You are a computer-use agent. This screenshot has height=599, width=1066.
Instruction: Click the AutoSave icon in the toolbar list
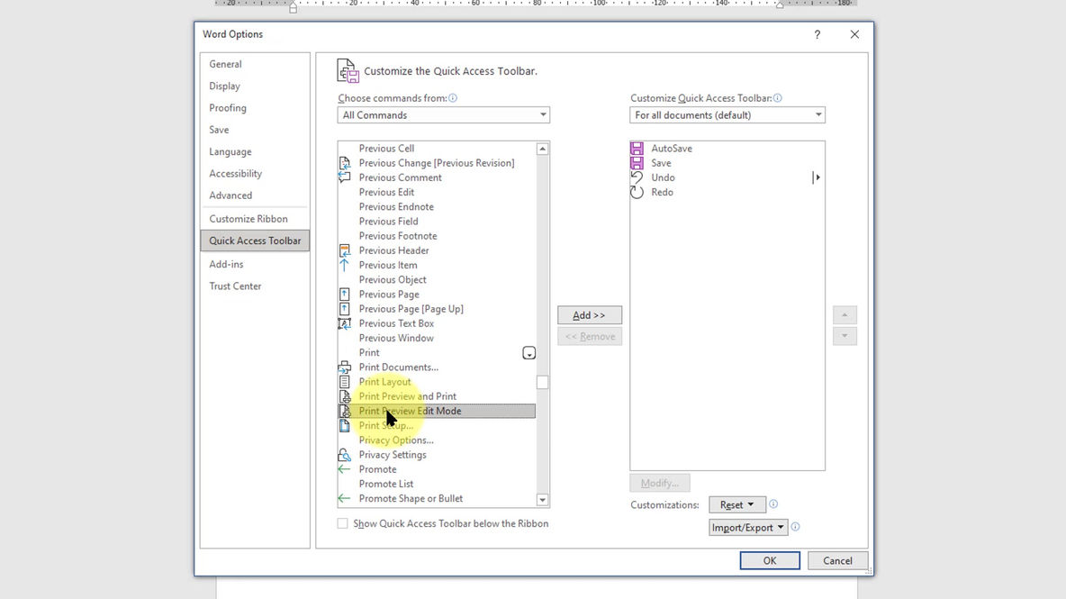pyautogui.click(x=637, y=149)
